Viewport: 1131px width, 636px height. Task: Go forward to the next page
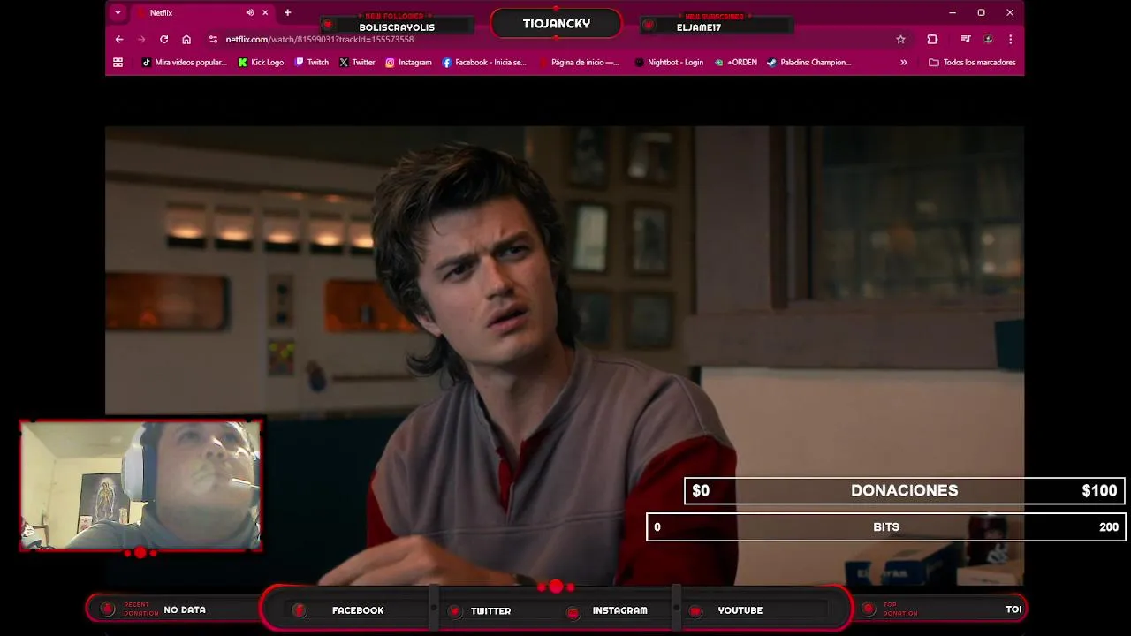click(141, 39)
